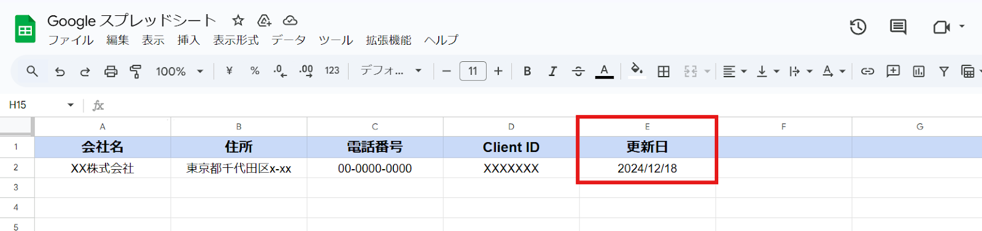The width and height of the screenshot is (982, 231).
Task: Open the comments history icon
Action: pos(898,27)
